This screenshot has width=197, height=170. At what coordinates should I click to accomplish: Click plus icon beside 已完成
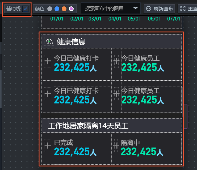pyautogui.click(x=48, y=146)
